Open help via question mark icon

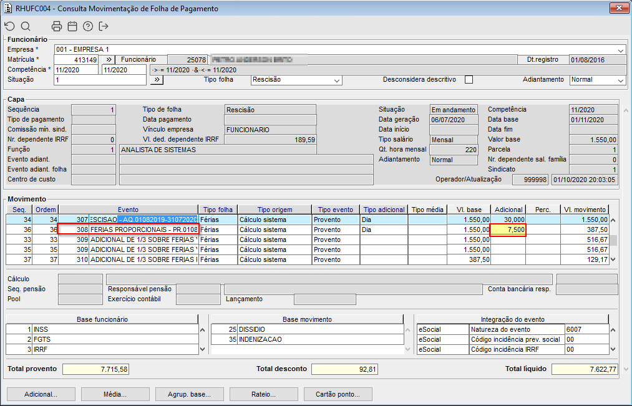(x=88, y=26)
